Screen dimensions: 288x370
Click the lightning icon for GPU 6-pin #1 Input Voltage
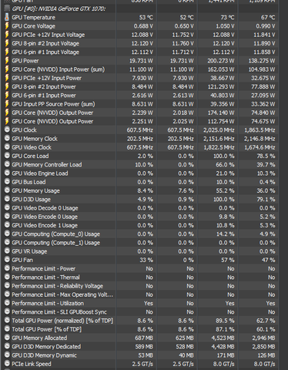coord(7,52)
